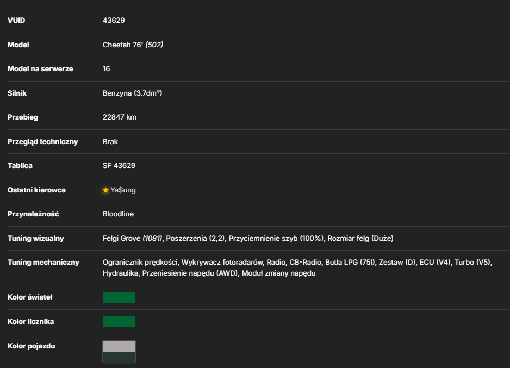Click the Kolor świateł green swatch

[119, 297]
